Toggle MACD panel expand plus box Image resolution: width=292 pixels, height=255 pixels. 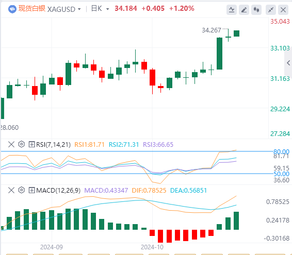[x=31, y=190]
